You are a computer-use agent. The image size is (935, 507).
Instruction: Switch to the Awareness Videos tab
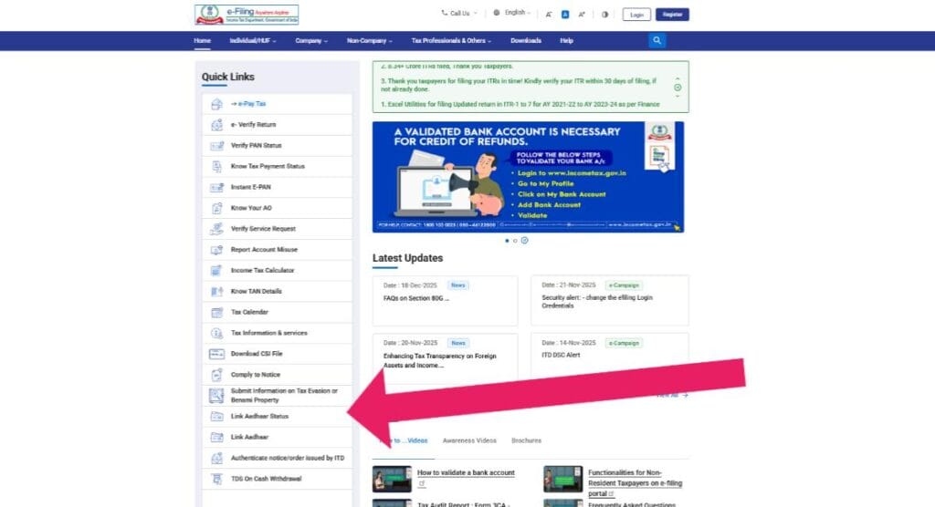point(469,440)
